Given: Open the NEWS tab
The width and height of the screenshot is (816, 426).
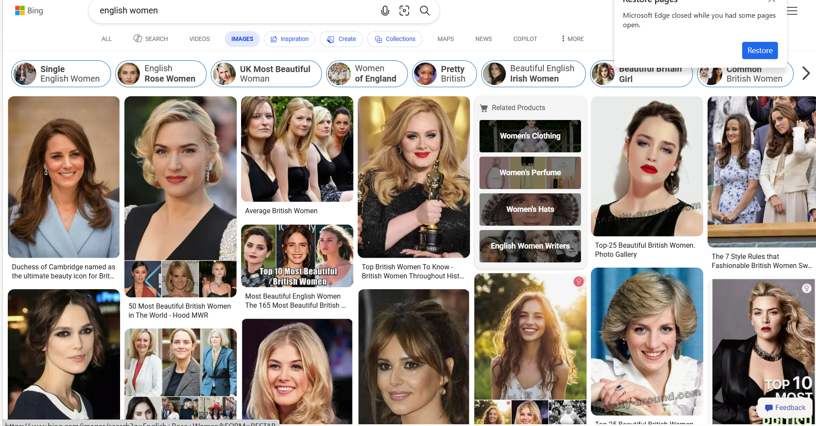Looking at the screenshot, I should click(x=483, y=39).
